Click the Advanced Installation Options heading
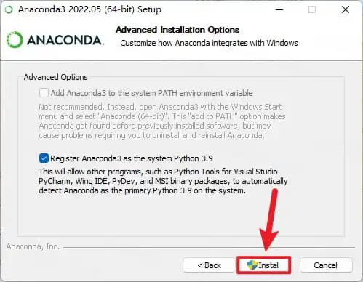The height and width of the screenshot is (282, 363). click(x=177, y=30)
